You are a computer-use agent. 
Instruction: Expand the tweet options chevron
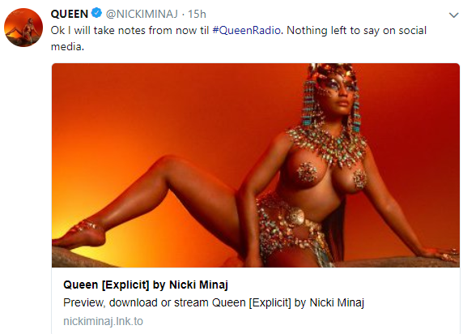[x=453, y=15]
